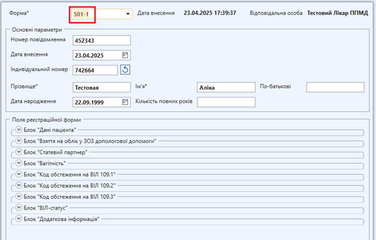This screenshot has width=376, height=240.
Task: Open the Форма dropdown showing 501-1
Action: tap(128, 14)
